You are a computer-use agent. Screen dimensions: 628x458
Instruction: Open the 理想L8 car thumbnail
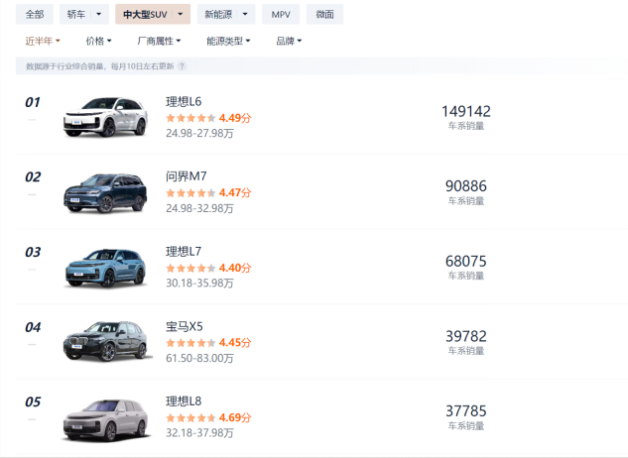click(106, 420)
